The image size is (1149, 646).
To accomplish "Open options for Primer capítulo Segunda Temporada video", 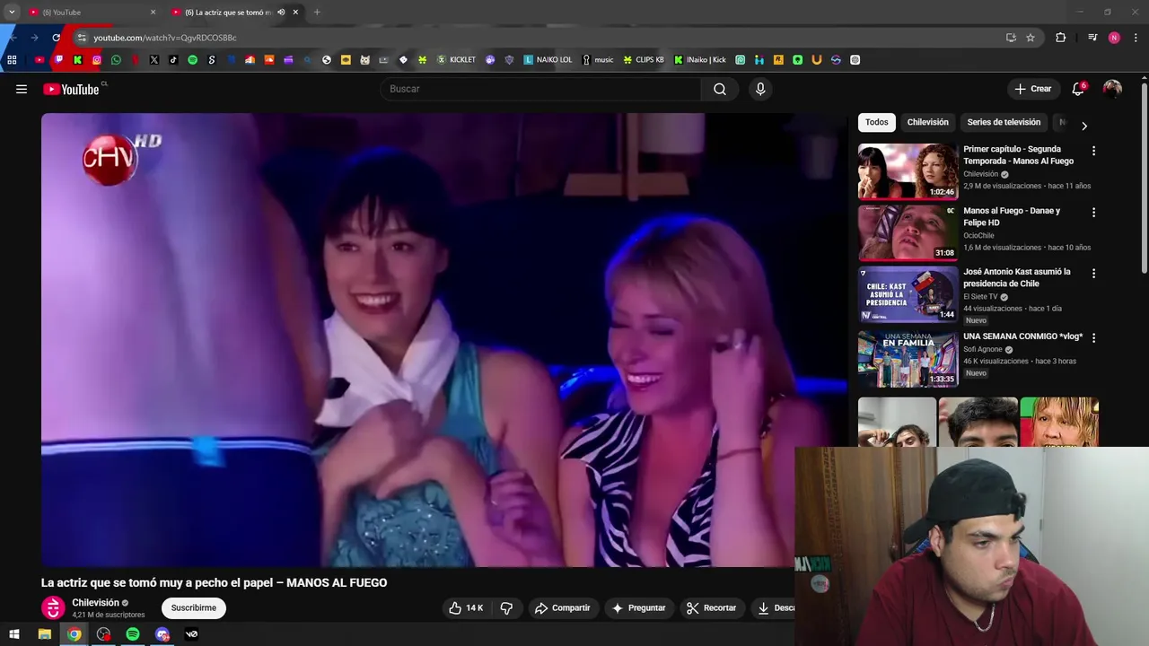I will 1093,151.
